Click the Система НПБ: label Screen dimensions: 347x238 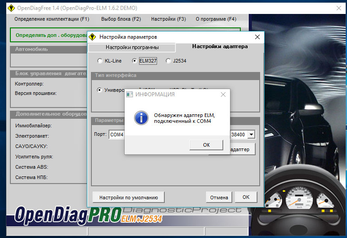tap(32, 177)
